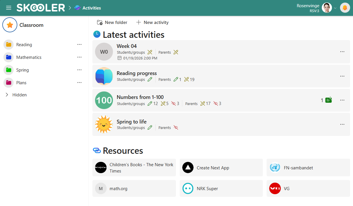Select Reading in the sidebar

[24, 45]
